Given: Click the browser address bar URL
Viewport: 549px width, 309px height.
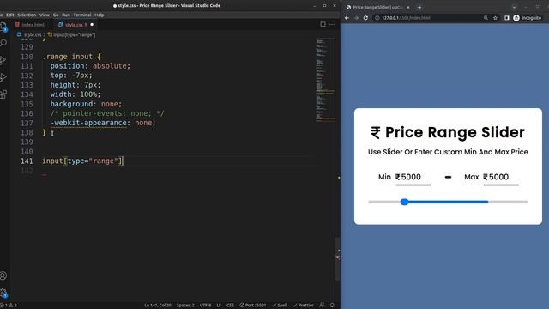Looking at the screenshot, I should coord(406,18).
